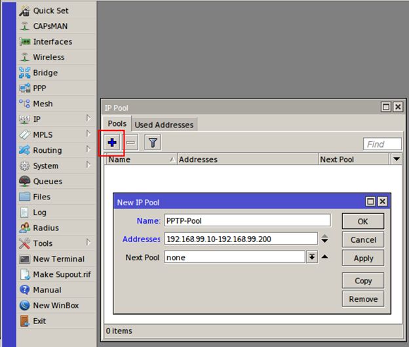Image resolution: width=409 pixels, height=347 pixels.
Task: Close the New IP Pool dialog
Action: [382, 201]
